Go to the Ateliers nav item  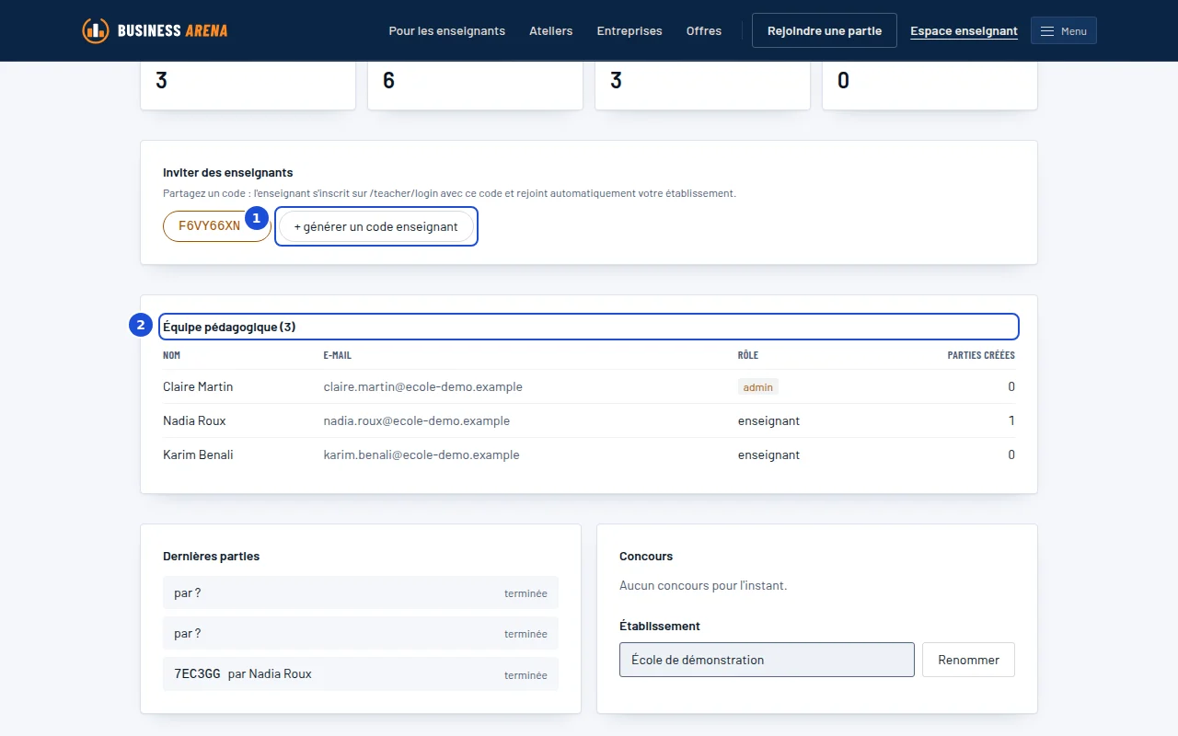551,31
